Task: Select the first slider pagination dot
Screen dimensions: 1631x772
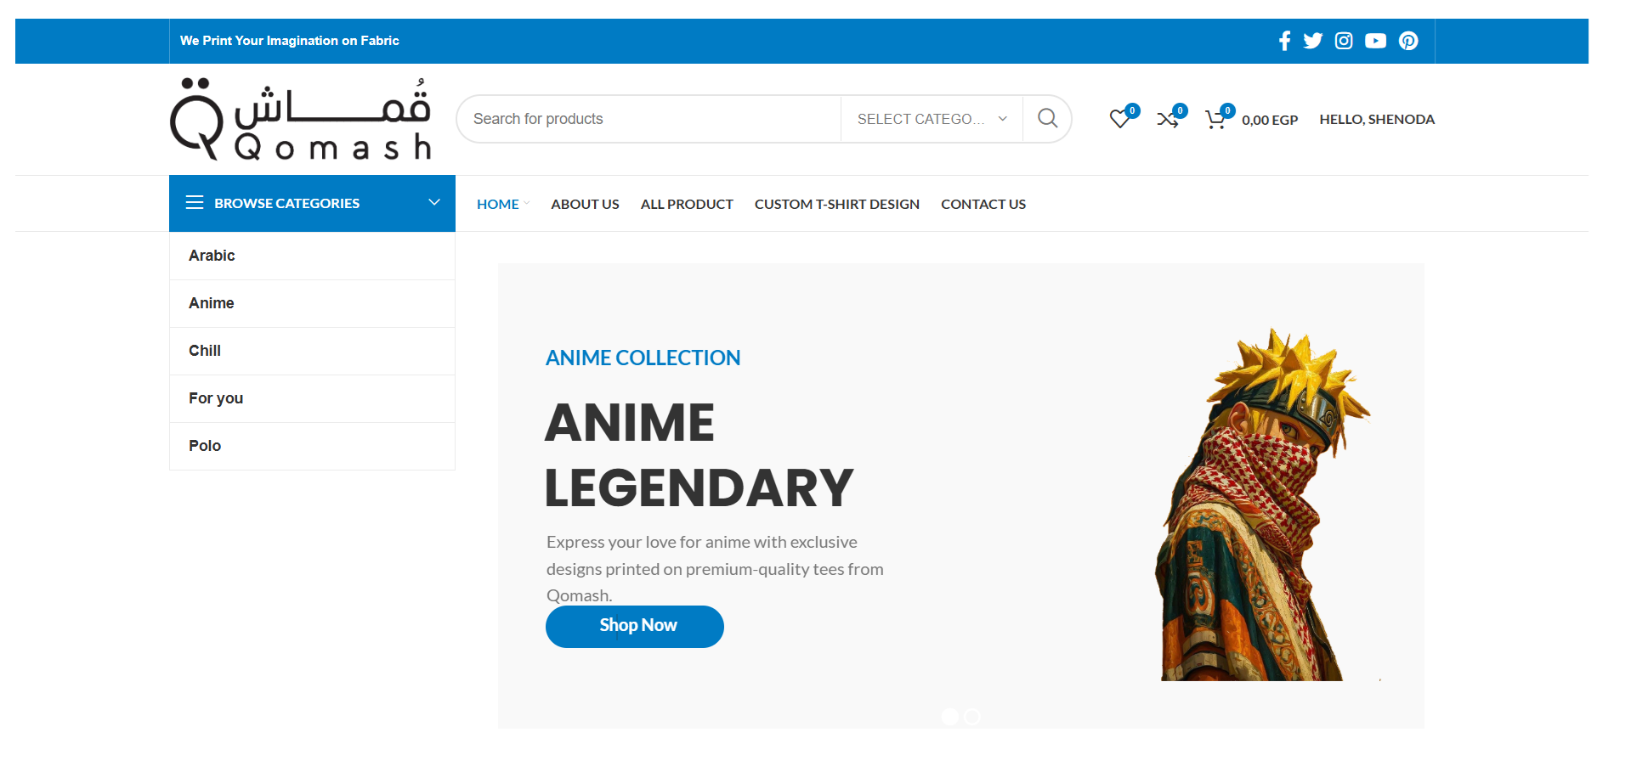Action: click(x=950, y=717)
